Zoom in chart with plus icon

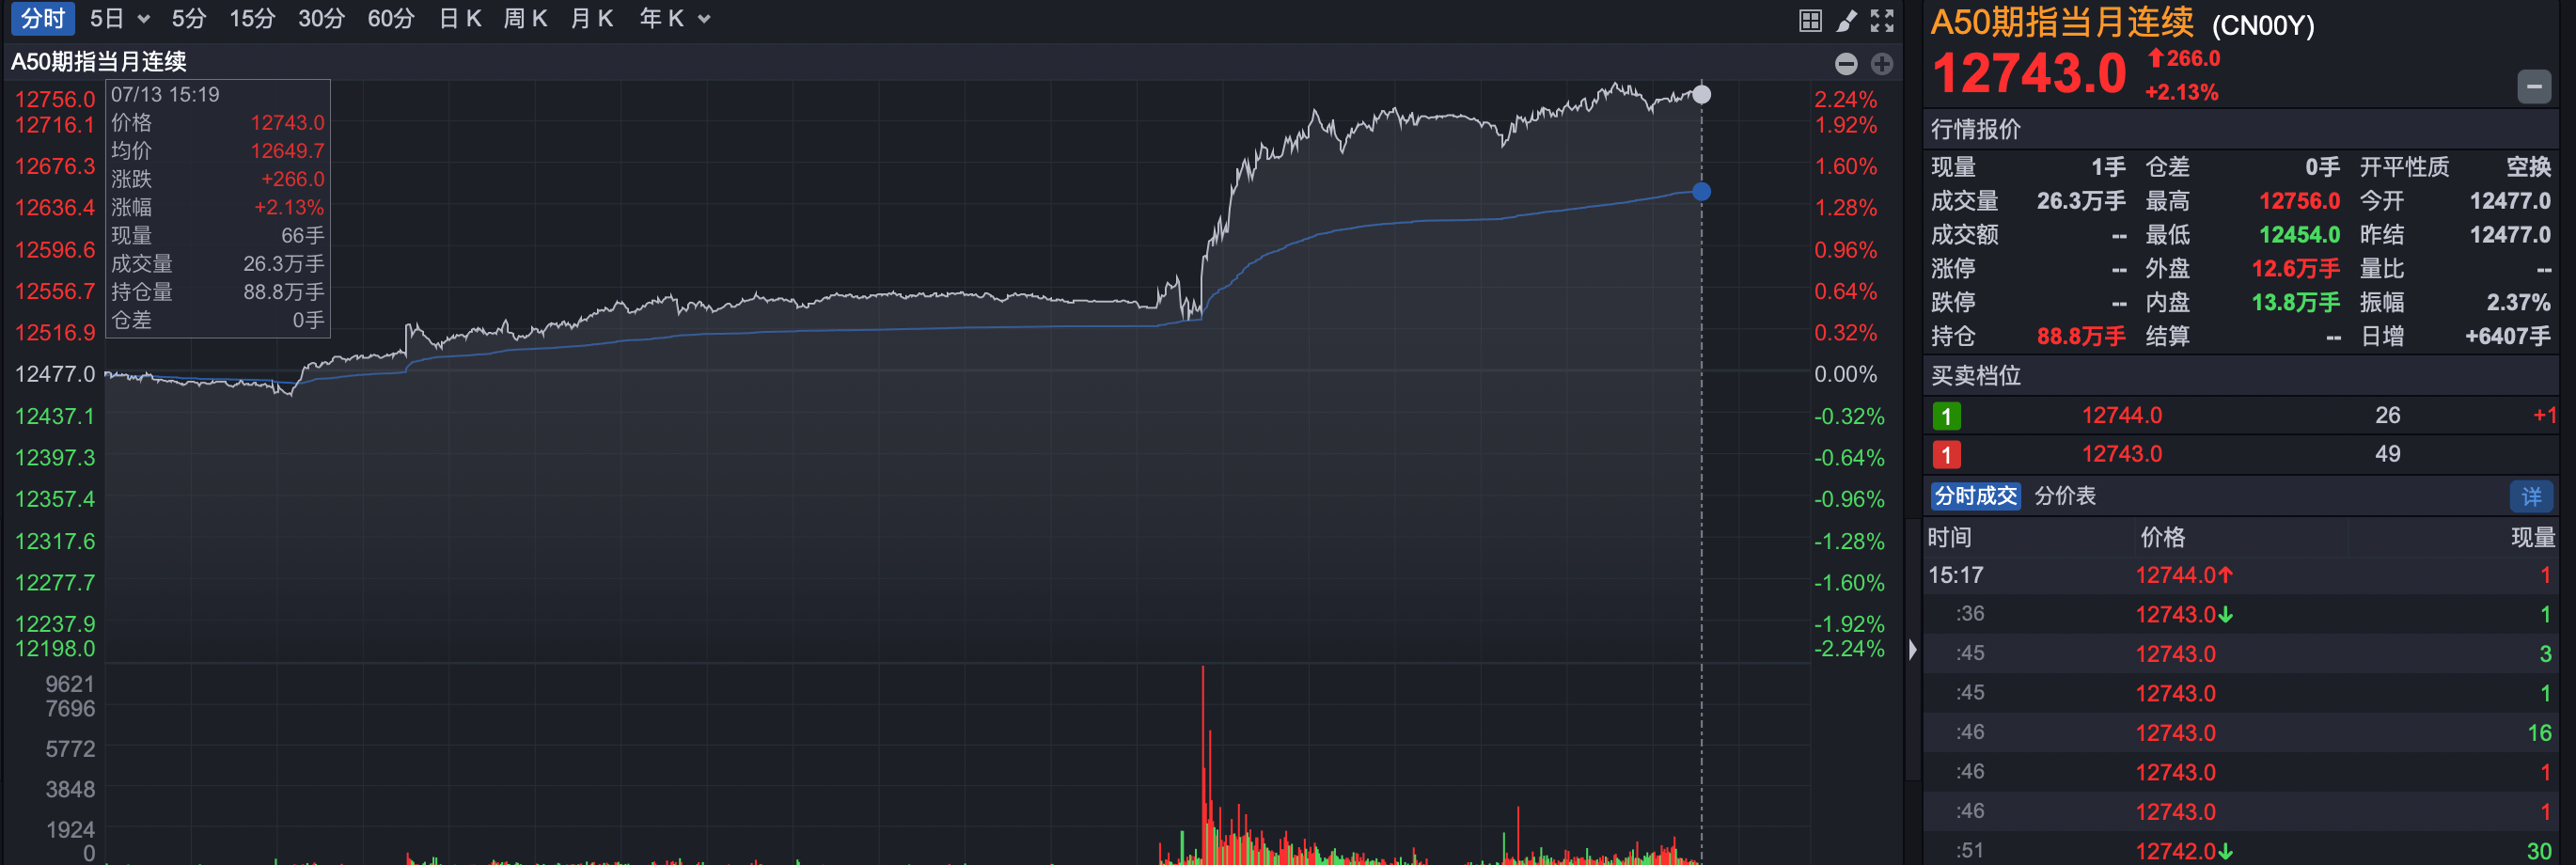pyautogui.click(x=1882, y=64)
